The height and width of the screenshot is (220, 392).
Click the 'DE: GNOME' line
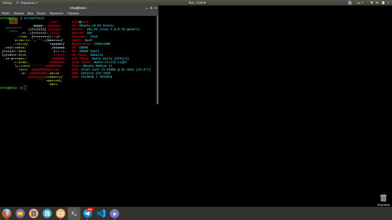click(80, 48)
